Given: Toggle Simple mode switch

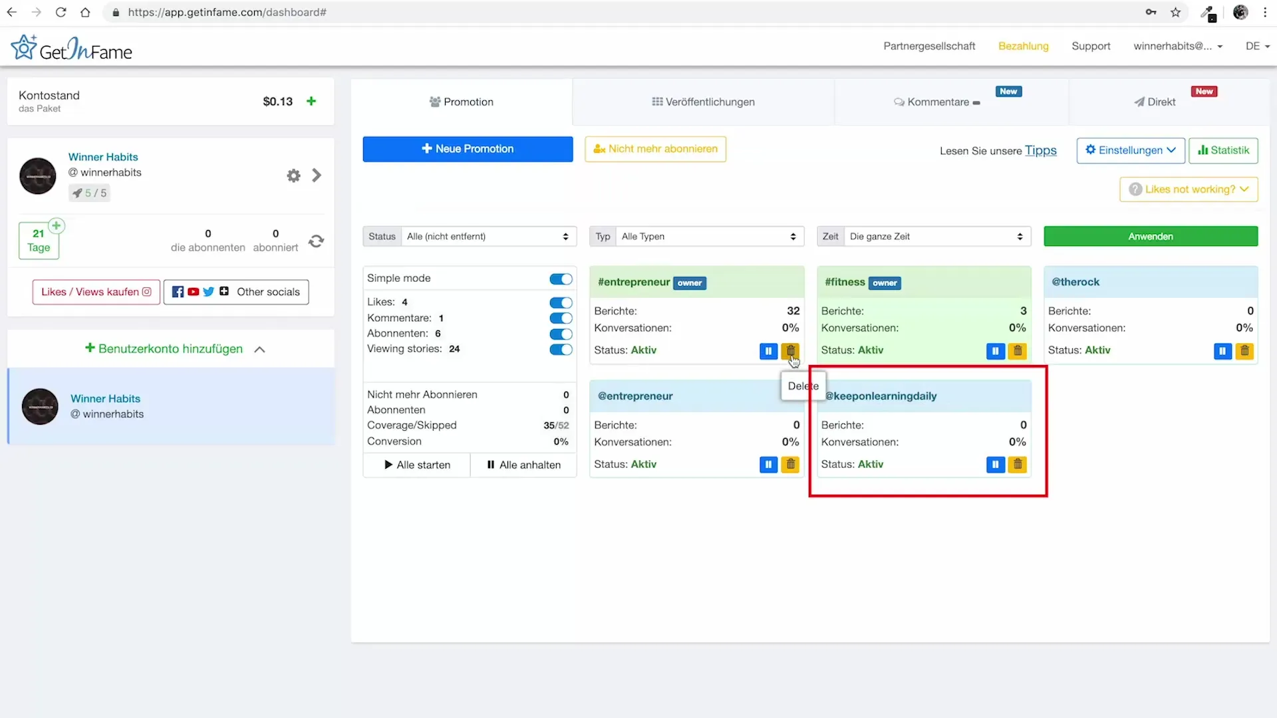Looking at the screenshot, I should pos(561,279).
